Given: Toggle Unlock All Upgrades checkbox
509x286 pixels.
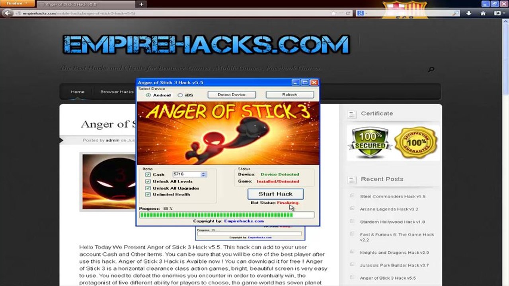Looking at the screenshot, I should (x=148, y=188).
